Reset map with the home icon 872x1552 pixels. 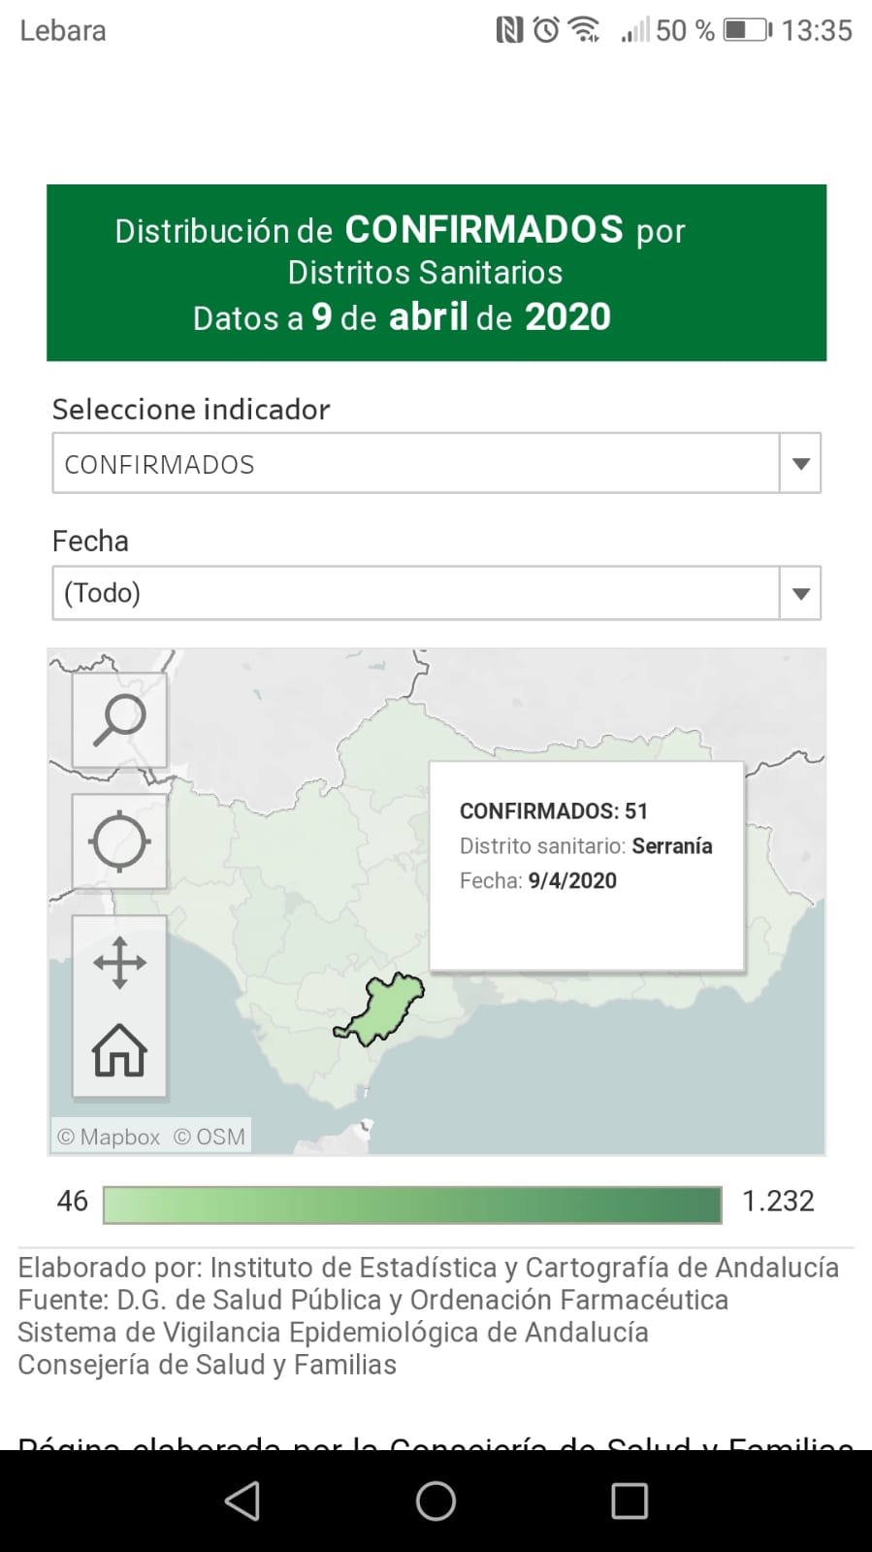pos(119,1050)
